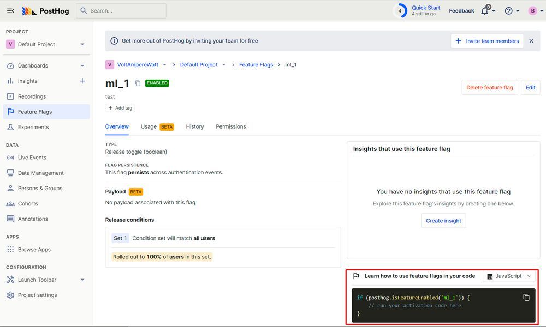Click the PostHog logo
This screenshot has width=546, height=327.
[46, 11]
